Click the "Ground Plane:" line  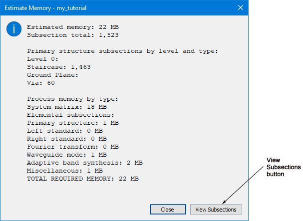point(52,75)
